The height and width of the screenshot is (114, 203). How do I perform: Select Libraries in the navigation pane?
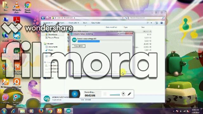click(x=49, y=44)
